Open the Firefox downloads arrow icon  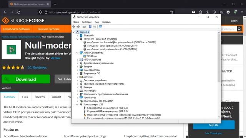pyautogui.click(x=207, y=12)
